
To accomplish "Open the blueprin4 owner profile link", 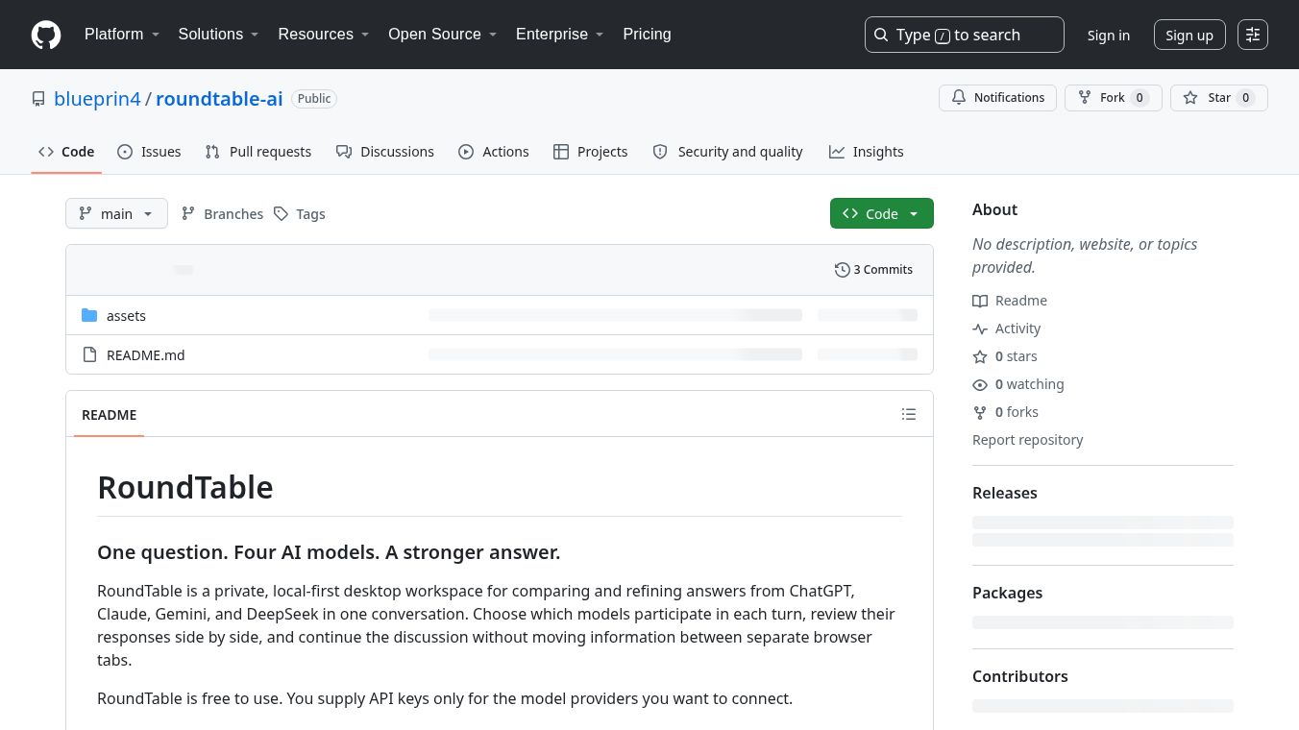I will (97, 99).
